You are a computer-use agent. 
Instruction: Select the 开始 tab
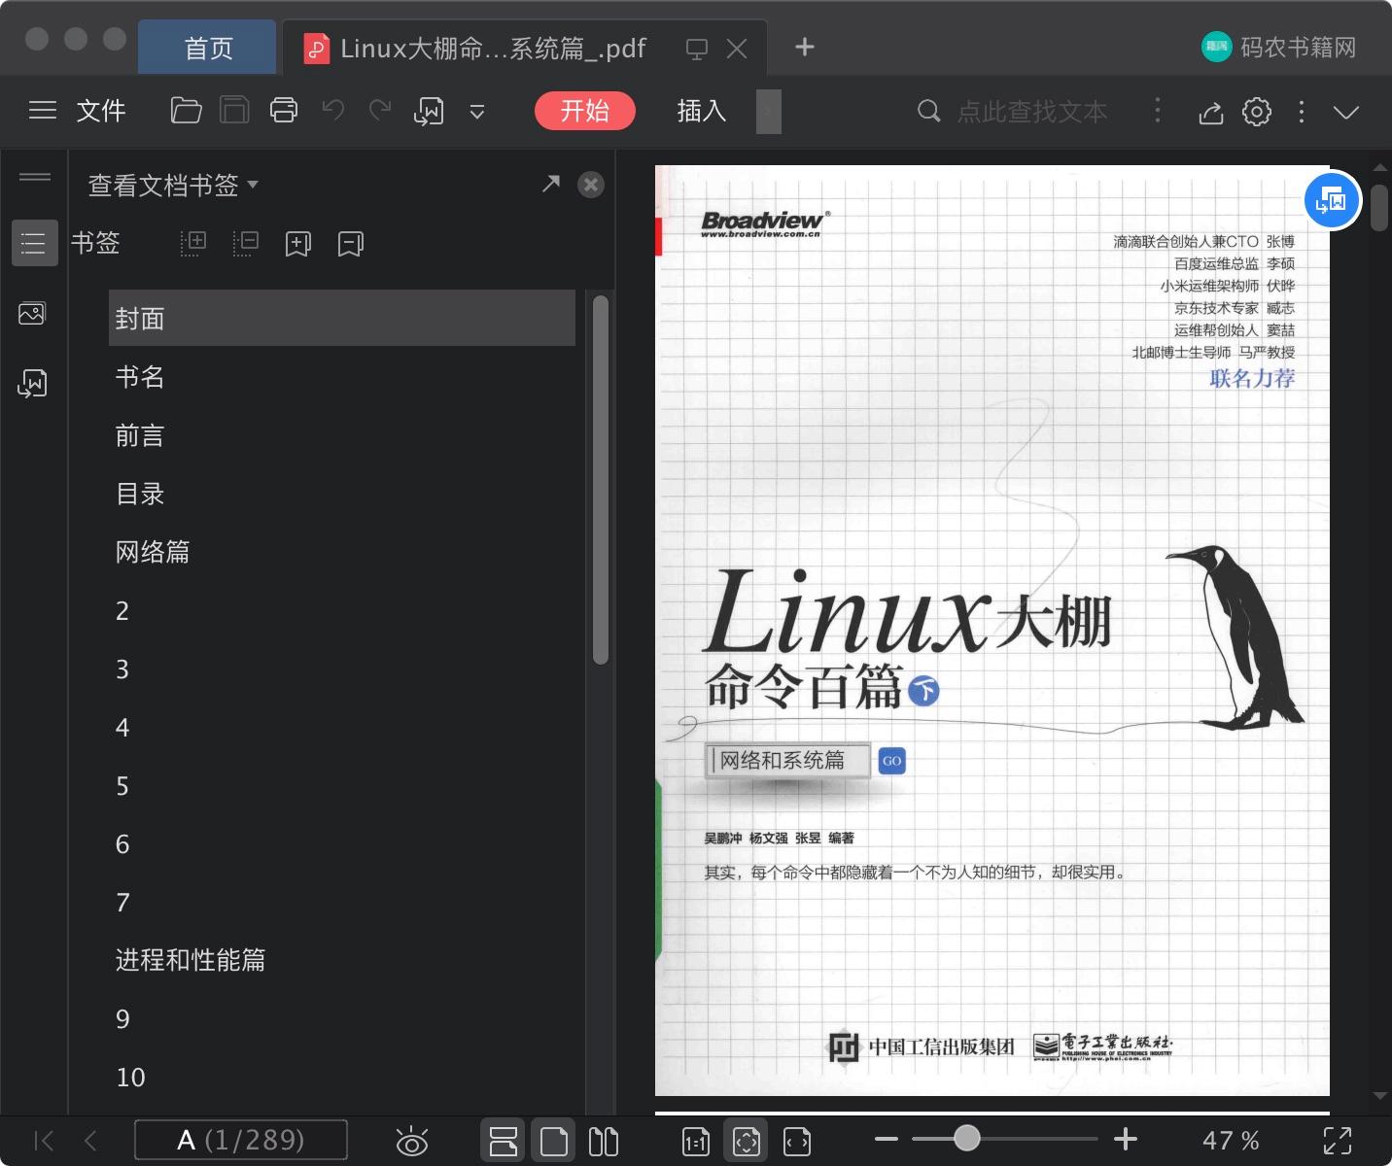click(x=585, y=111)
